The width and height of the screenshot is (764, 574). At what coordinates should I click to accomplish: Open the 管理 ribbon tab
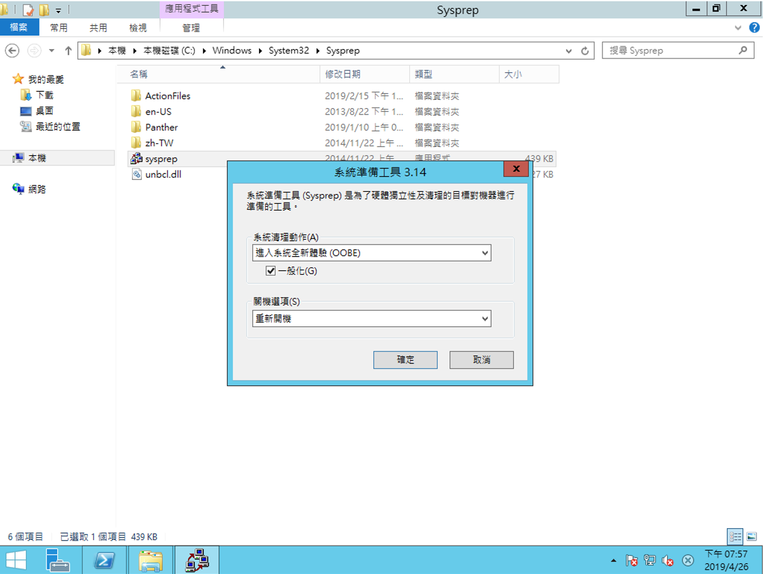pos(191,28)
